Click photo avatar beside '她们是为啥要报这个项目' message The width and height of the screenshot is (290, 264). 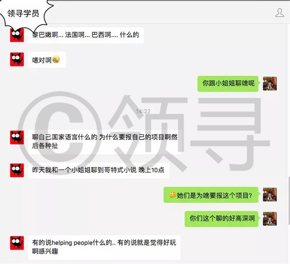point(270,195)
